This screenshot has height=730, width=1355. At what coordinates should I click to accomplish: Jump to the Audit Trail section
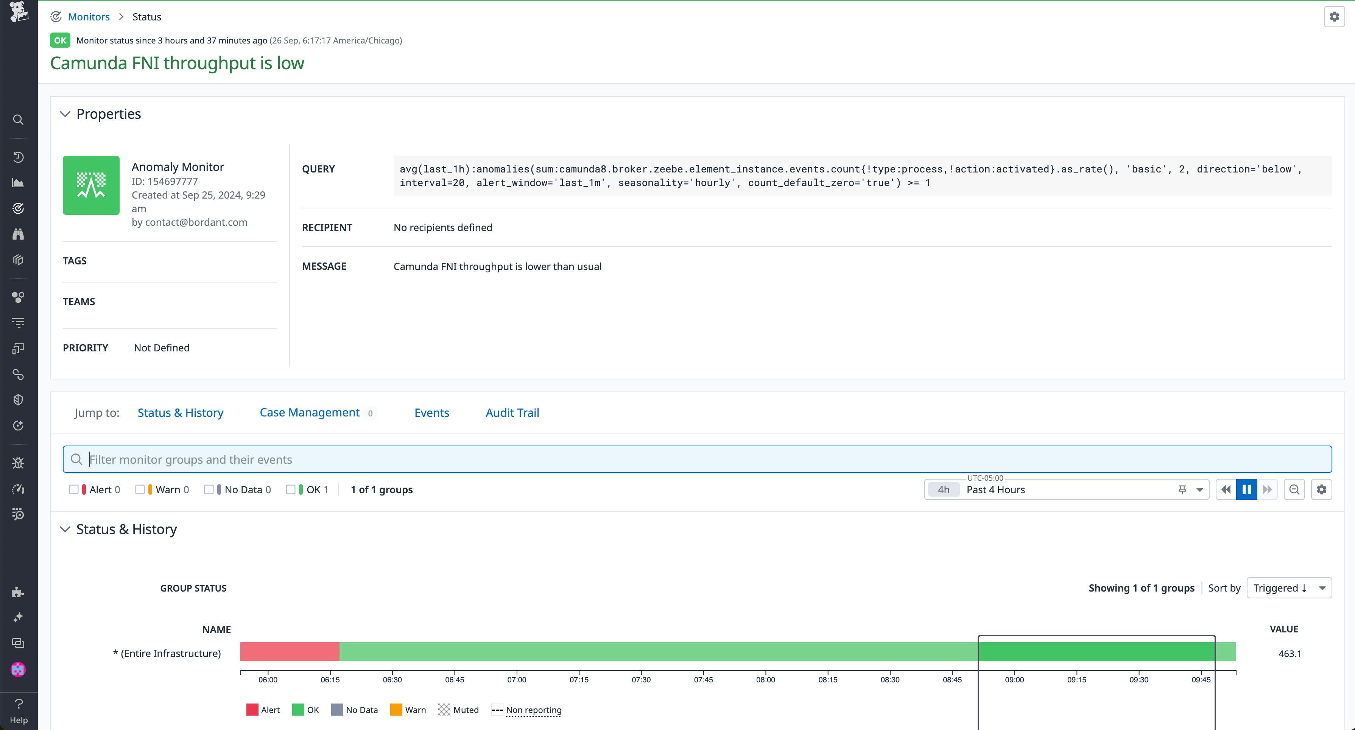coord(512,413)
